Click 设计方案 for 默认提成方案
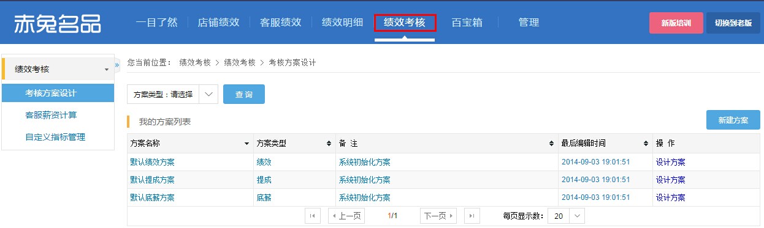 671,180
